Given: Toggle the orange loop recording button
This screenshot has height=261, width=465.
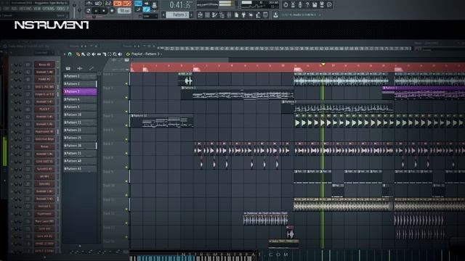Looking at the screenshot, I should (127, 4).
